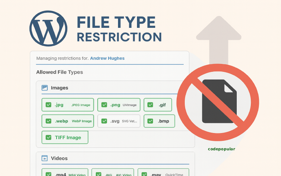The image size is (281, 176).
Task: Click the 'Images' section heading
Action: pos(59,88)
